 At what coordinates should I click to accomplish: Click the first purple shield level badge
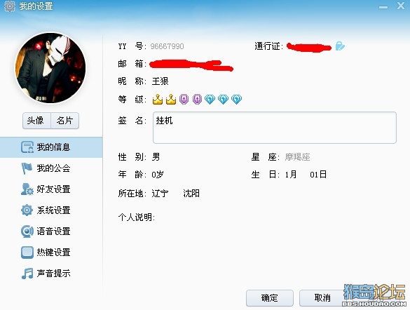coord(184,100)
